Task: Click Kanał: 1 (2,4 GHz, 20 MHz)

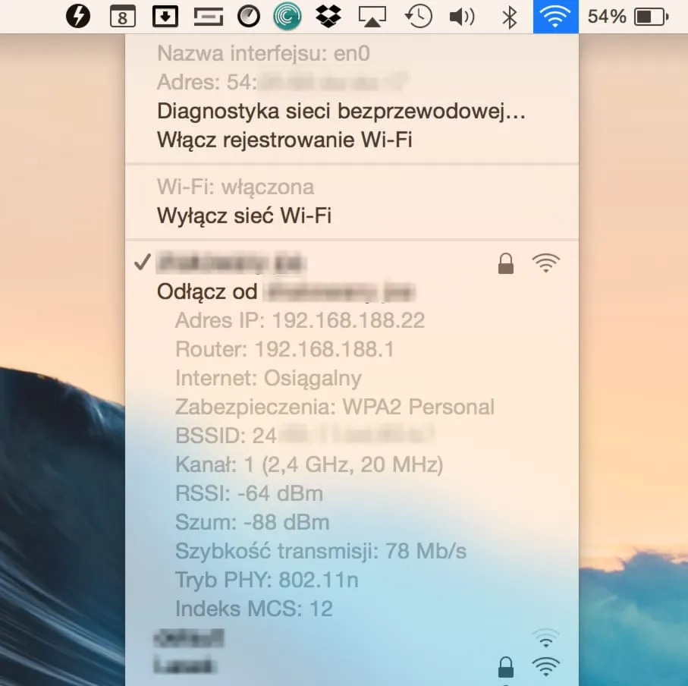Action: tap(351, 464)
